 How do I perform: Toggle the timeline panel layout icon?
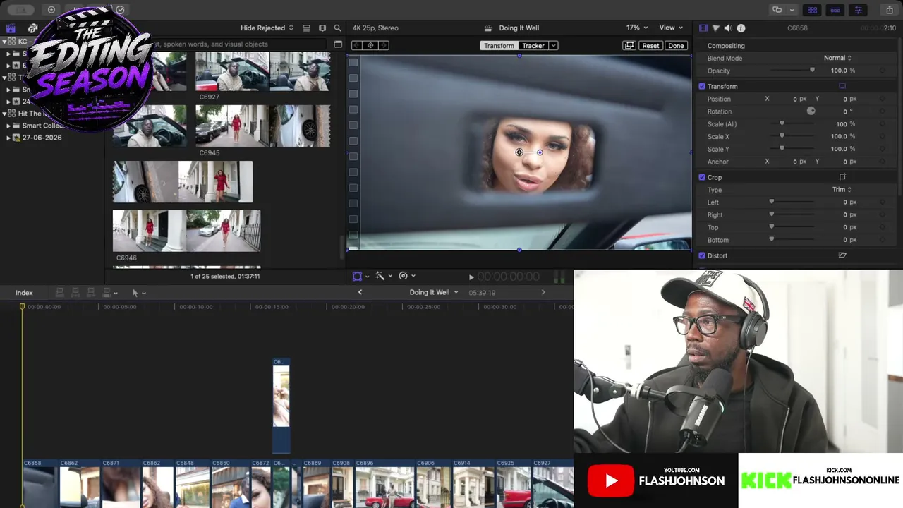[x=835, y=10]
